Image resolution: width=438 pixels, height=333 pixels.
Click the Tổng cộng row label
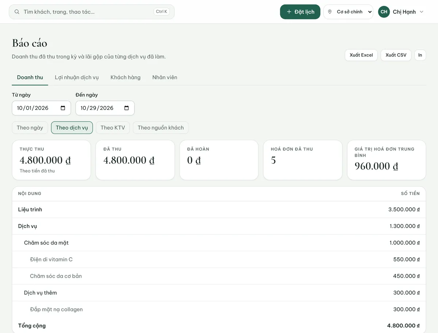[x=32, y=326]
